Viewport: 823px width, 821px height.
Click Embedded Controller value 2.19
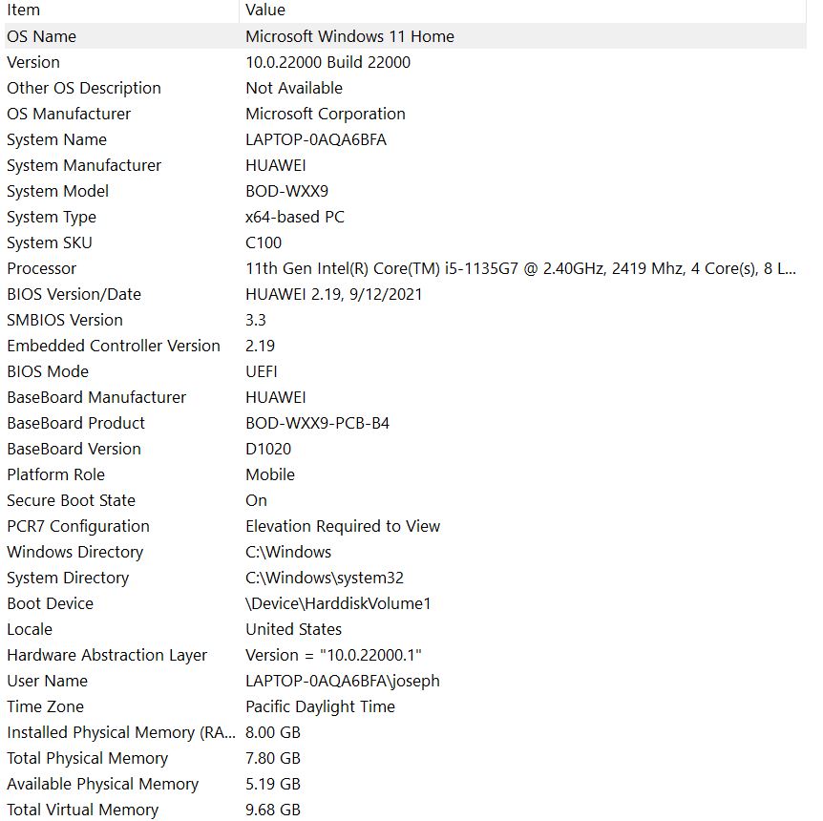[260, 346]
